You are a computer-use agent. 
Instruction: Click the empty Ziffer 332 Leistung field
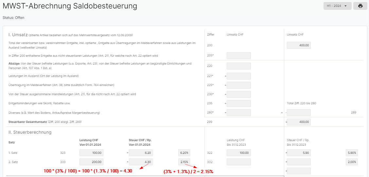(238, 162)
